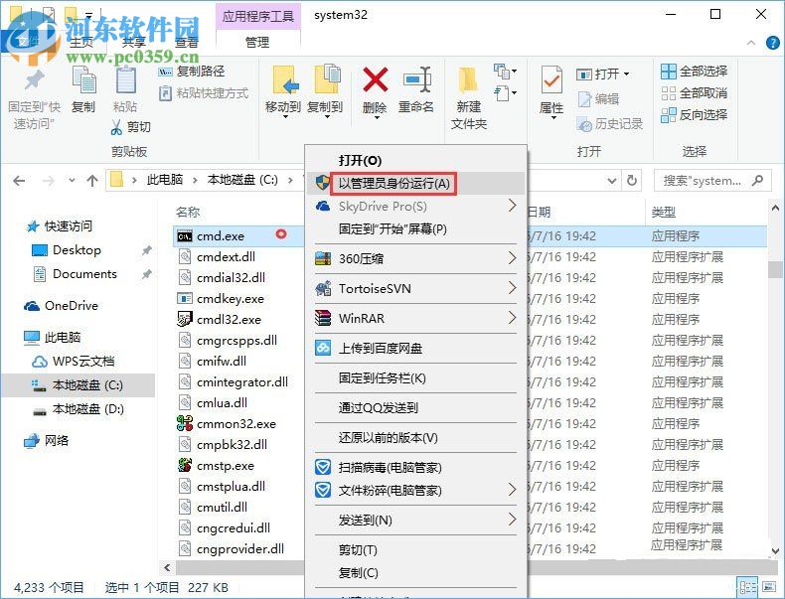Click the Copy to (复制到) icon
The width and height of the screenshot is (785, 599).
tap(326, 79)
